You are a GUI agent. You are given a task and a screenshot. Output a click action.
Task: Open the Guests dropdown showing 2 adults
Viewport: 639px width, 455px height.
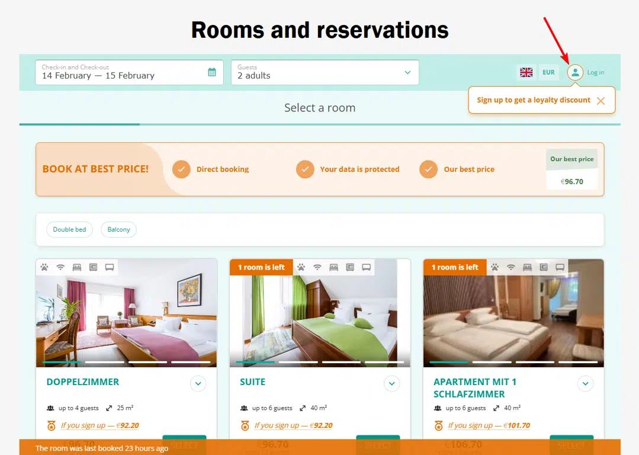[x=325, y=72]
